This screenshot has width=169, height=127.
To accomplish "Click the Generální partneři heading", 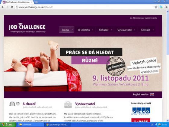I will [141, 103].
